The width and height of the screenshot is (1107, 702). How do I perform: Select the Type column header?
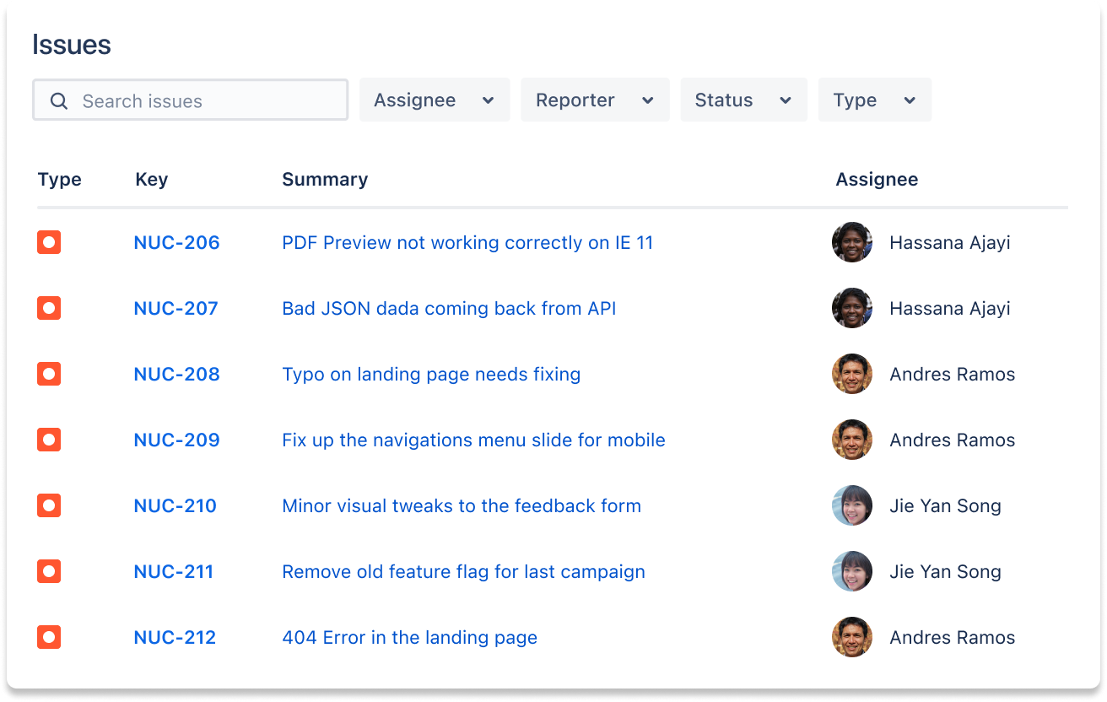(x=59, y=179)
